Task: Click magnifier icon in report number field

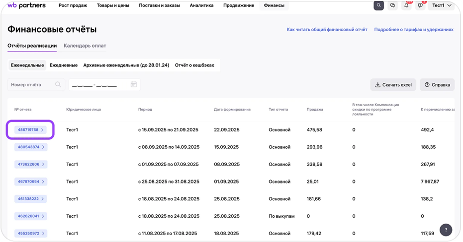Action: click(x=59, y=85)
